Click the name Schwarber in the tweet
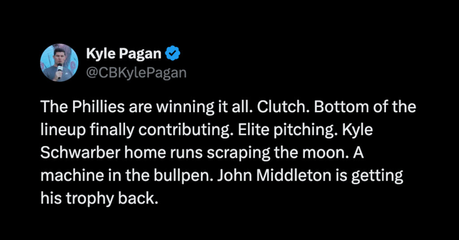Viewport: 459px width, 240px height. pos(80,153)
